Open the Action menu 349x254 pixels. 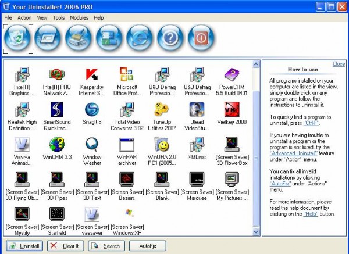[24, 18]
